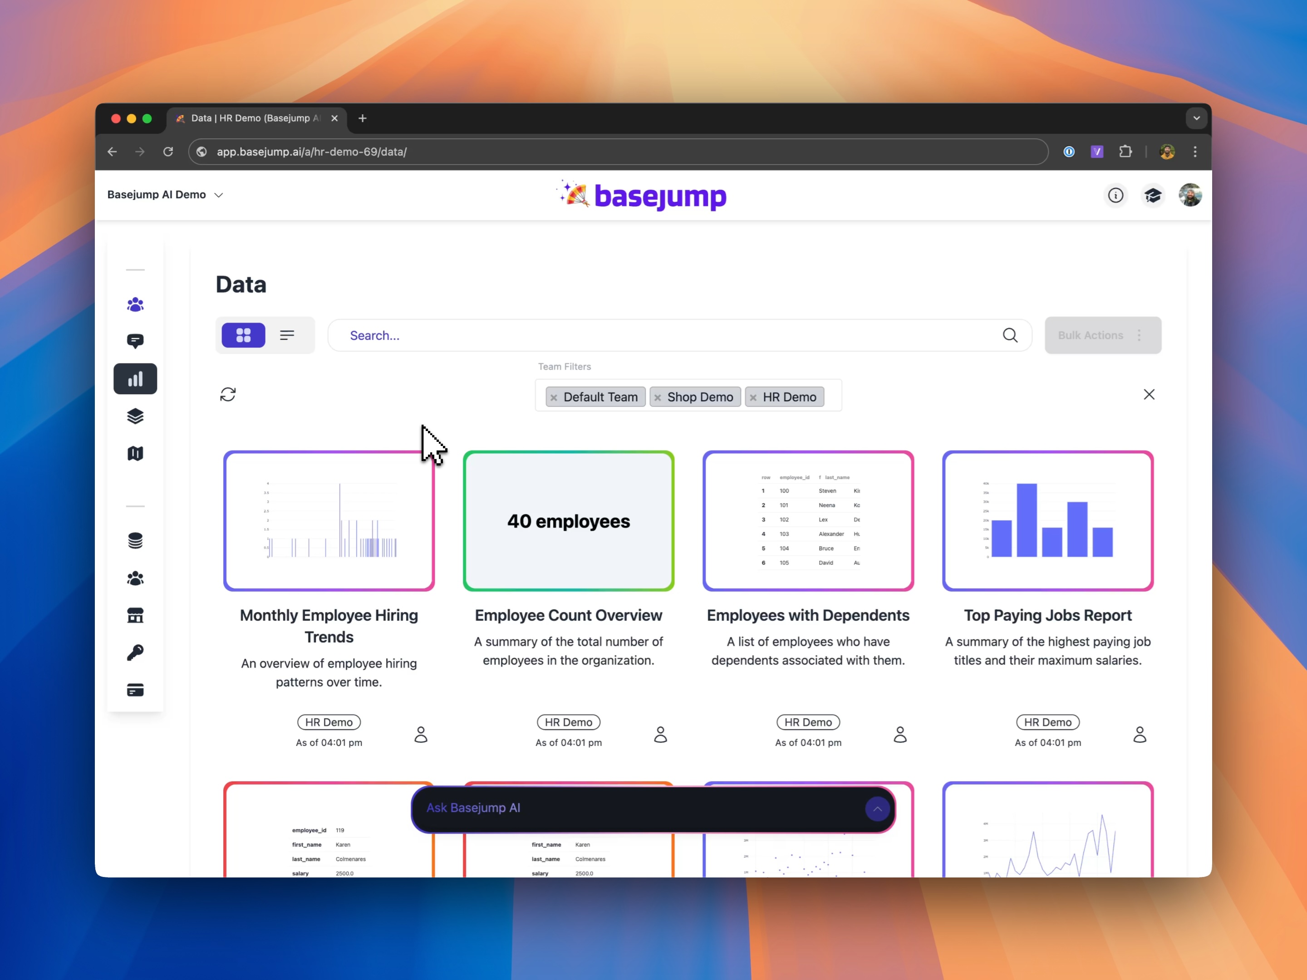1307x980 pixels.
Task: Open the Chat icon in sidebar
Action: (135, 341)
